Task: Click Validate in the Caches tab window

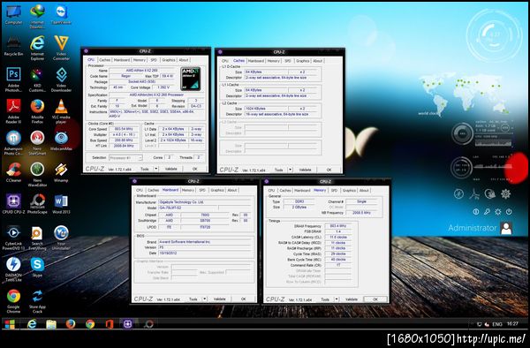Action: [306, 170]
